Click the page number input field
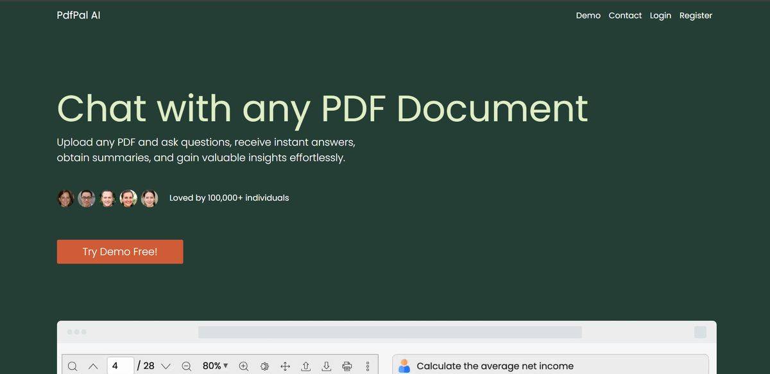This screenshot has width=770, height=374. tap(120, 366)
